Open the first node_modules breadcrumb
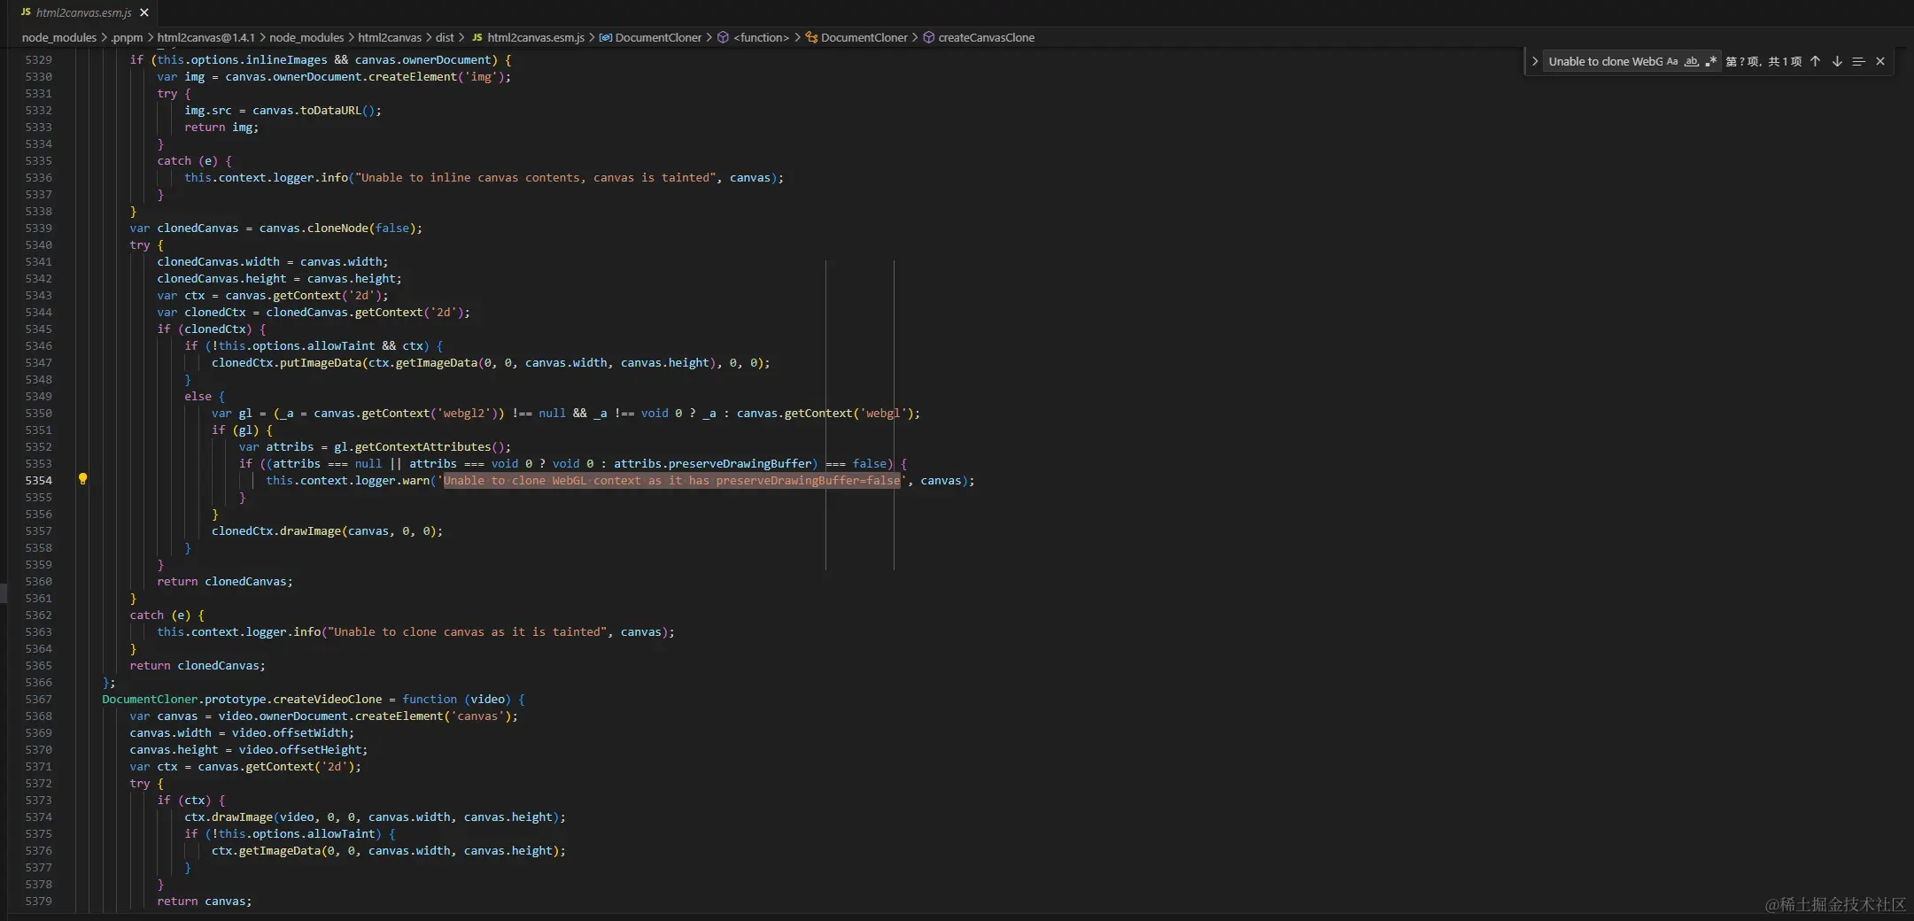 coord(59,37)
